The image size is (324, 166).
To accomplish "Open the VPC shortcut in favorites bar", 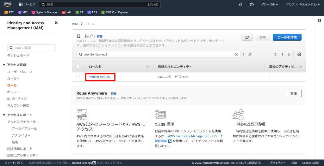I will click(x=23, y=12).
